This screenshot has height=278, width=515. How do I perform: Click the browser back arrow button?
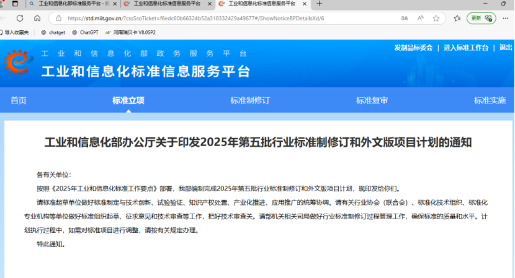pyautogui.click(x=6, y=19)
